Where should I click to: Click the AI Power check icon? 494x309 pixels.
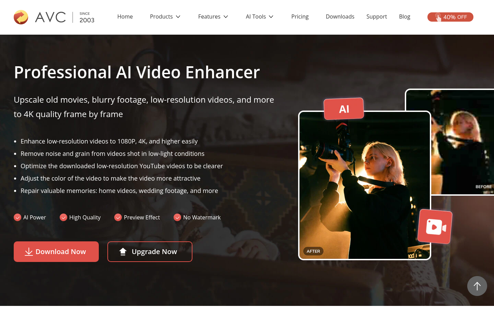17,217
